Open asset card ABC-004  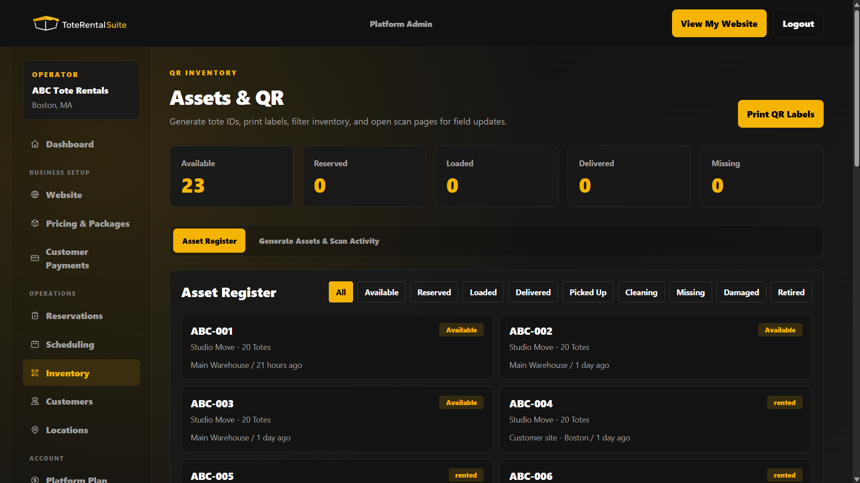(655, 419)
